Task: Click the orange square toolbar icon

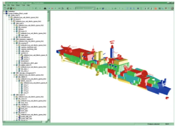Action: pos(156,8)
